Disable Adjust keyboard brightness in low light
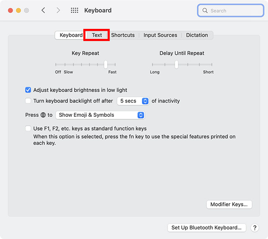 [28, 90]
